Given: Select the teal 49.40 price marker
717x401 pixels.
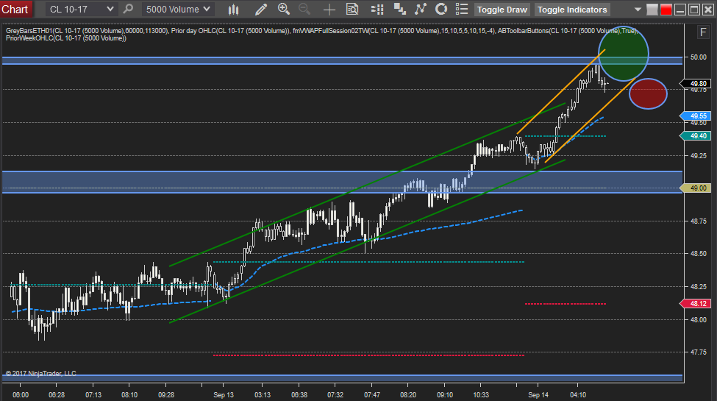Looking at the screenshot, I should coord(696,135).
